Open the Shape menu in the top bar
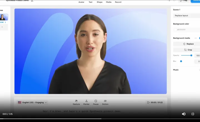Image resolution: width=200 pixels, height=122 pixels. pyautogui.click(x=99, y=2)
